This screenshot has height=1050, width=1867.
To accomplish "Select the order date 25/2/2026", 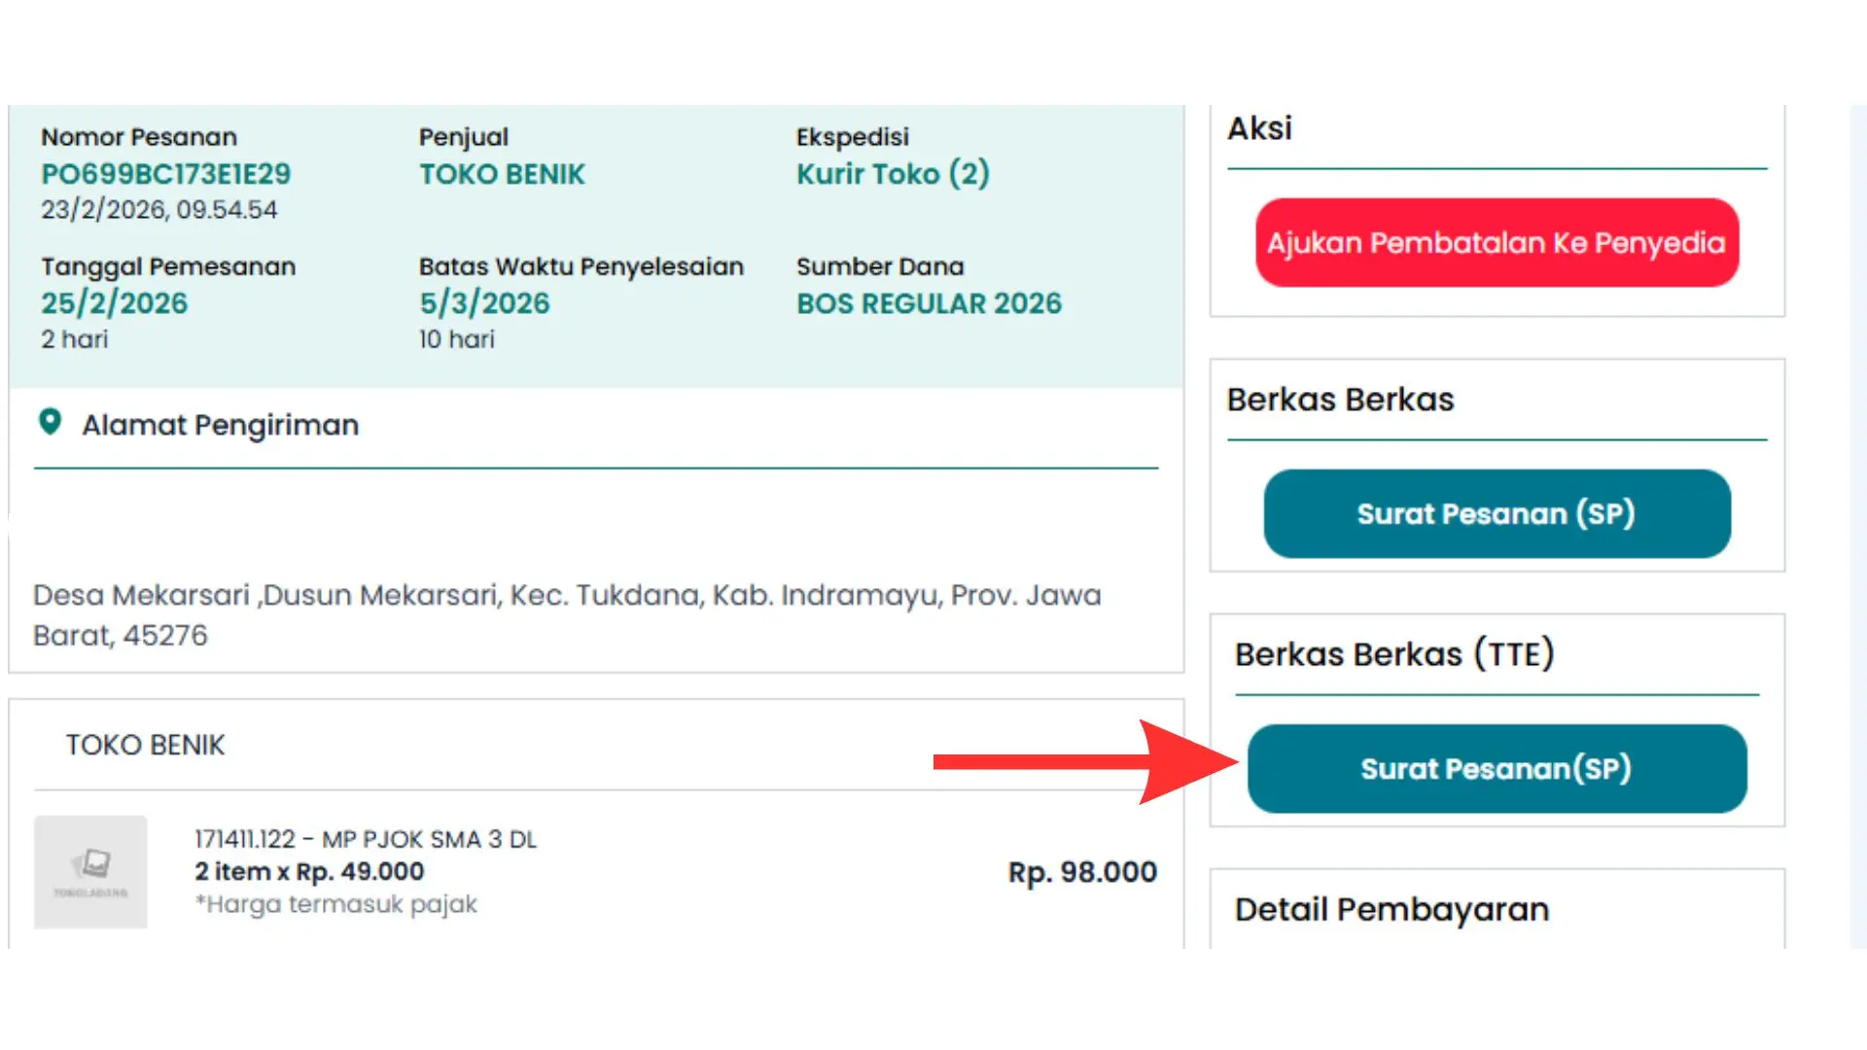I will [x=114, y=303].
